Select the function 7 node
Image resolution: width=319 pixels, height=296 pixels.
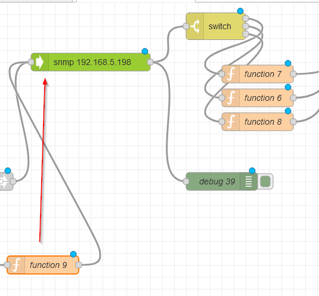coord(258,74)
